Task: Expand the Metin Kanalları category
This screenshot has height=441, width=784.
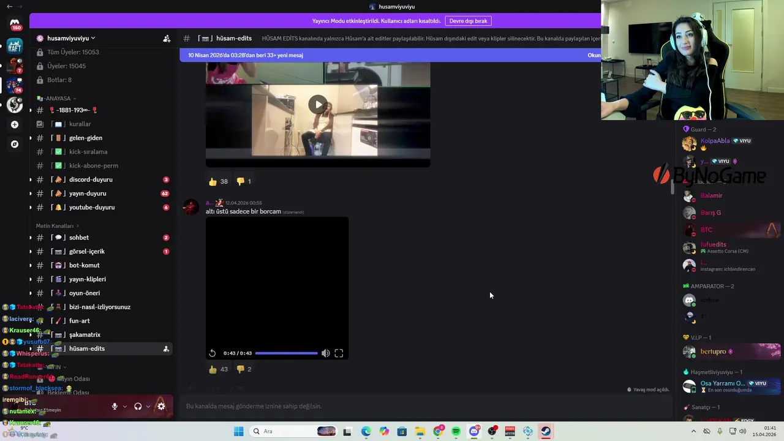Action: coord(57,226)
